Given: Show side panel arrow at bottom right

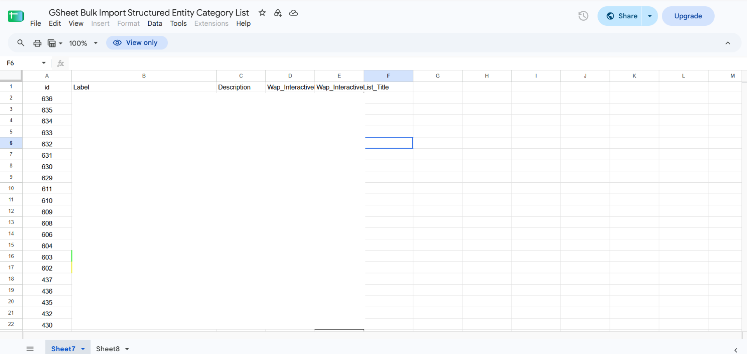Looking at the screenshot, I should coord(735,350).
